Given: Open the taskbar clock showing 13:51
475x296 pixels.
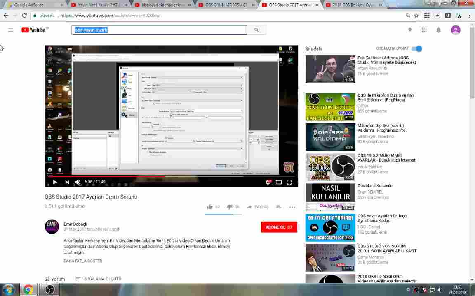Looking at the screenshot, I should pyautogui.click(x=457, y=290).
